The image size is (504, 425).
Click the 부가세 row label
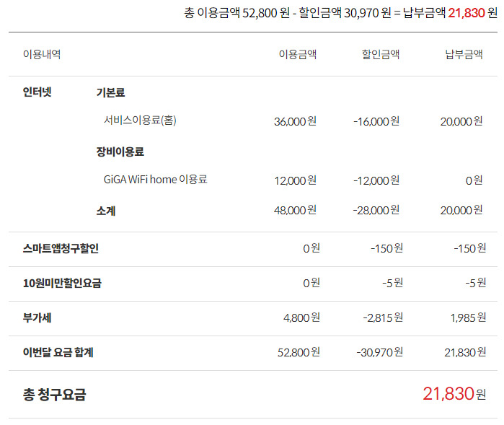coord(37,317)
